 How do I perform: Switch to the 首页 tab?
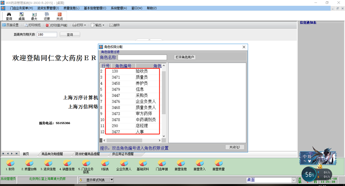coord(26,154)
